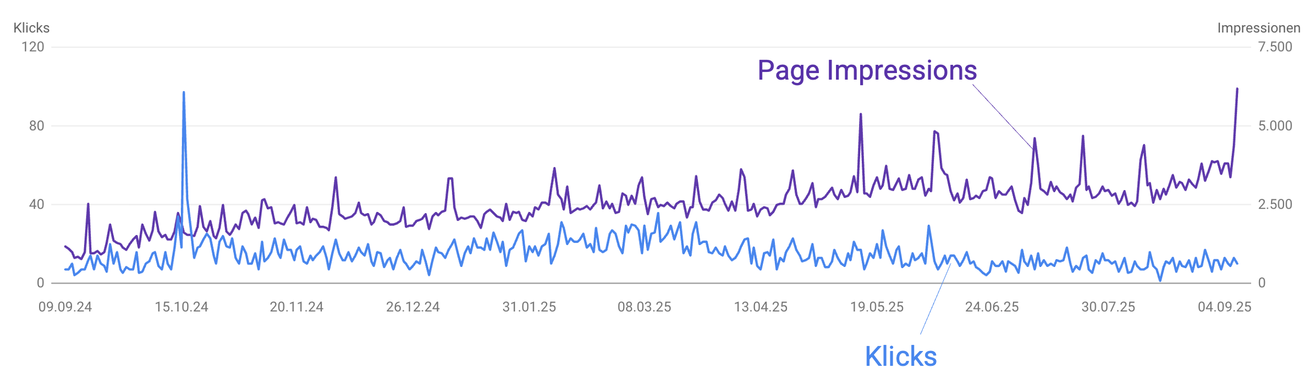1310x390 pixels.
Task: Click the "Page Impressions" annotation label
Action: [x=867, y=71]
